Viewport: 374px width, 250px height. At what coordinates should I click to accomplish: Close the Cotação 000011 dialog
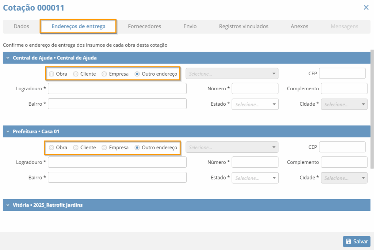coord(366,7)
